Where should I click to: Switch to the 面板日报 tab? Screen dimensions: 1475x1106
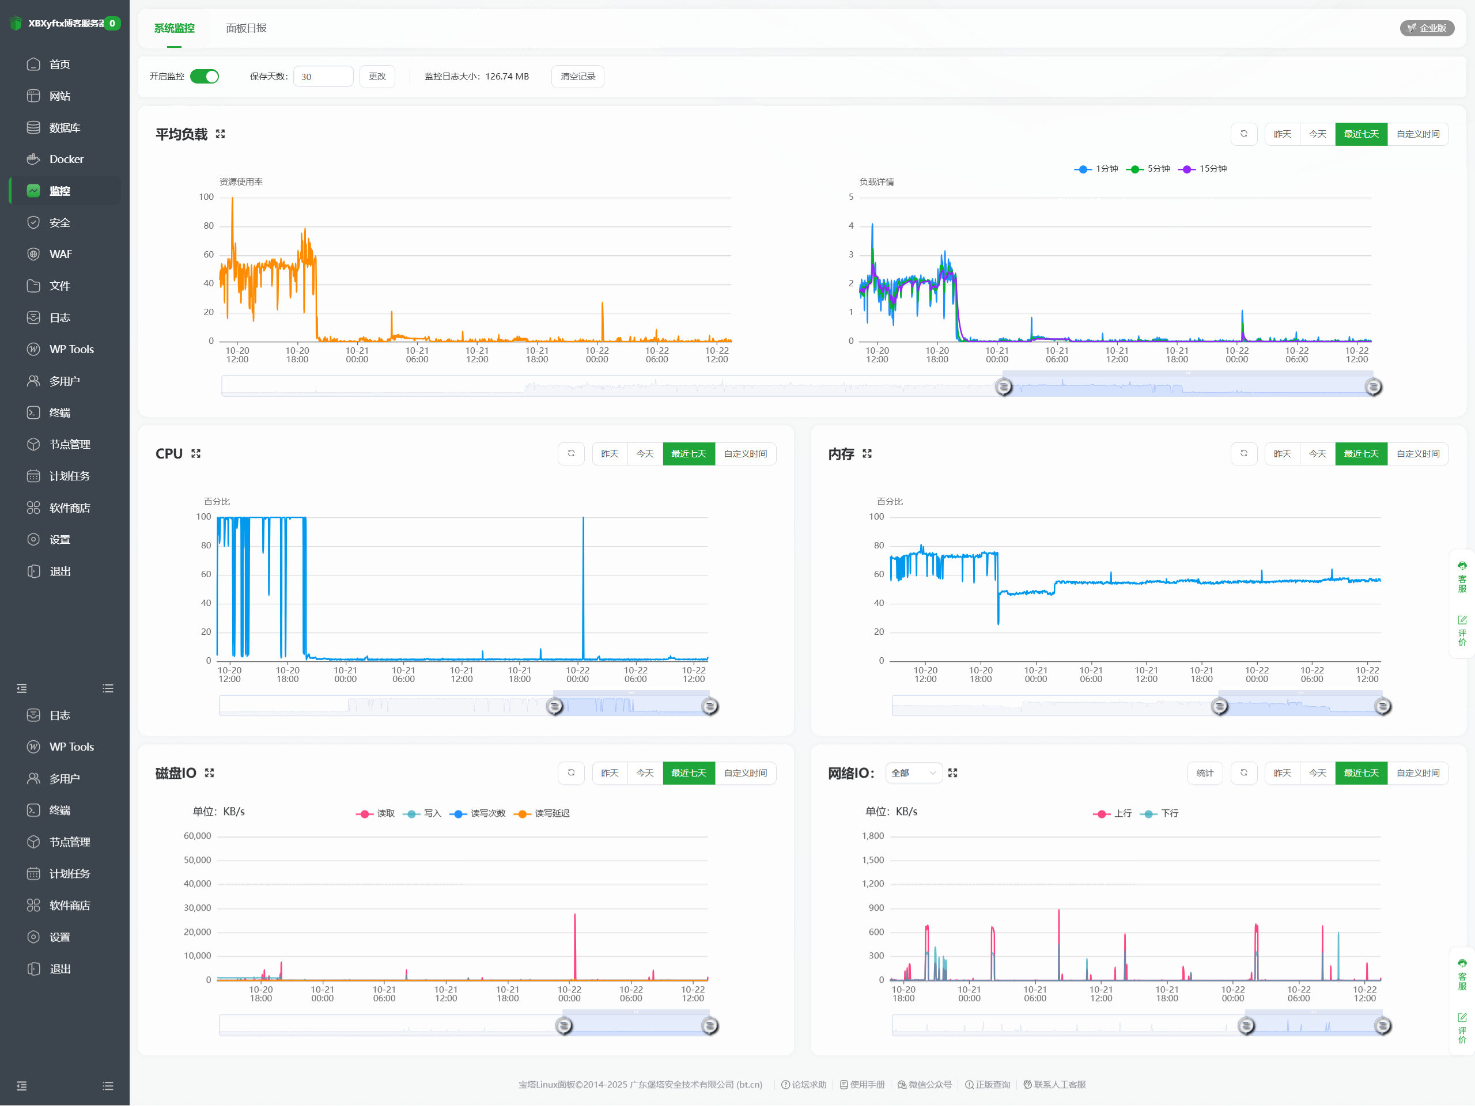246,28
